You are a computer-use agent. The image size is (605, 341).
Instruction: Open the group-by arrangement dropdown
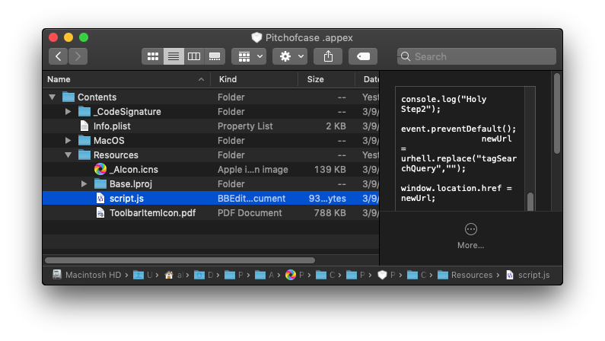tap(249, 56)
